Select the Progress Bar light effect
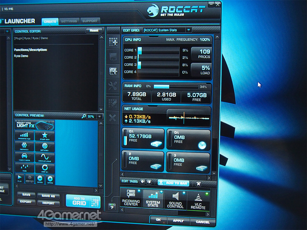 coord(25,136)
